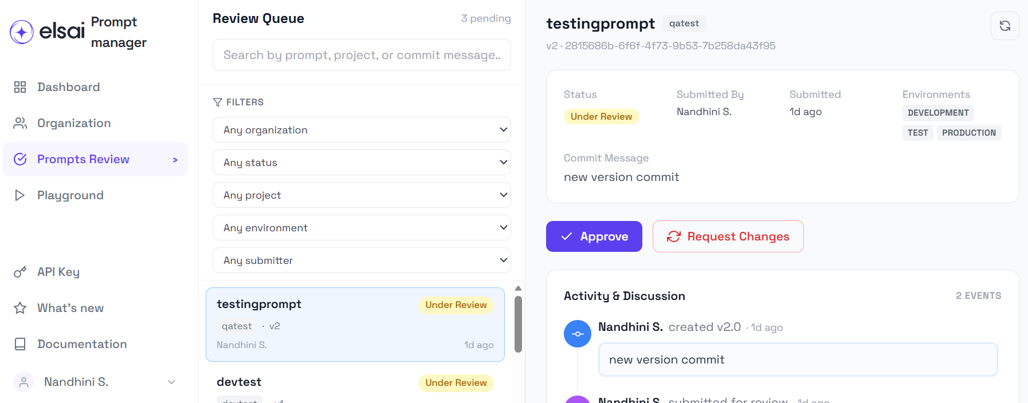Click Commit Message text new version commit
Image resolution: width=1028 pixels, height=403 pixels.
tap(621, 177)
